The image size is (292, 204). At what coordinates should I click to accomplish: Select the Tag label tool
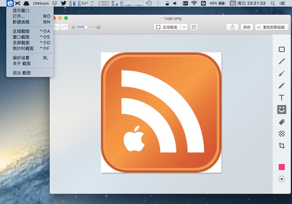pos(282,122)
